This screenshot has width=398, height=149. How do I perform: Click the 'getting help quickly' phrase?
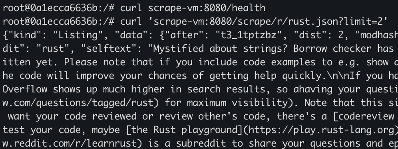(x=265, y=76)
